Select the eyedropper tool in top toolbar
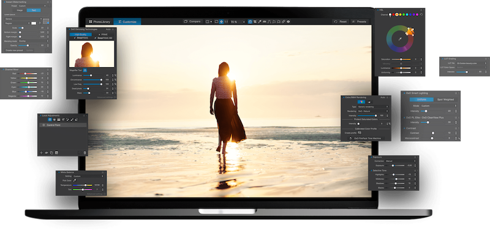 (x=259, y=21)
